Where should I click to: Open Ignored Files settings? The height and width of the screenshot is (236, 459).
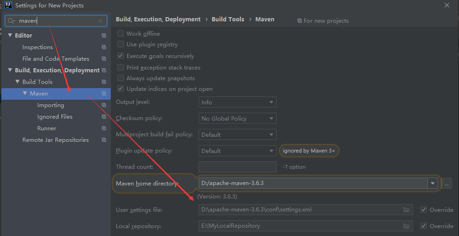(55, 117)
